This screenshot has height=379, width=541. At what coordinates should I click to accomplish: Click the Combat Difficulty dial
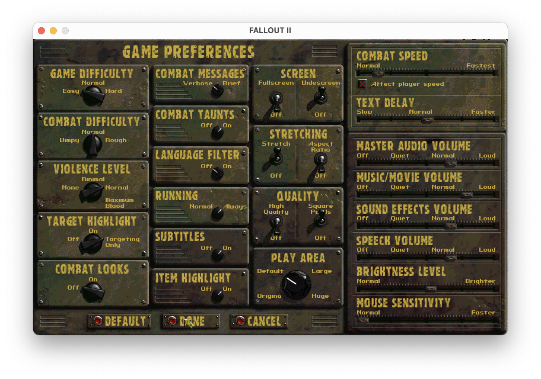(93, 143)
